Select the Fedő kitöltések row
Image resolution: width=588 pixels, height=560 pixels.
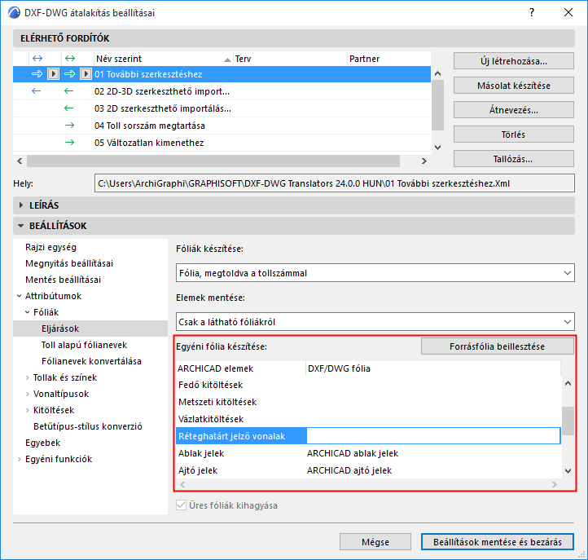coord(368,385)
